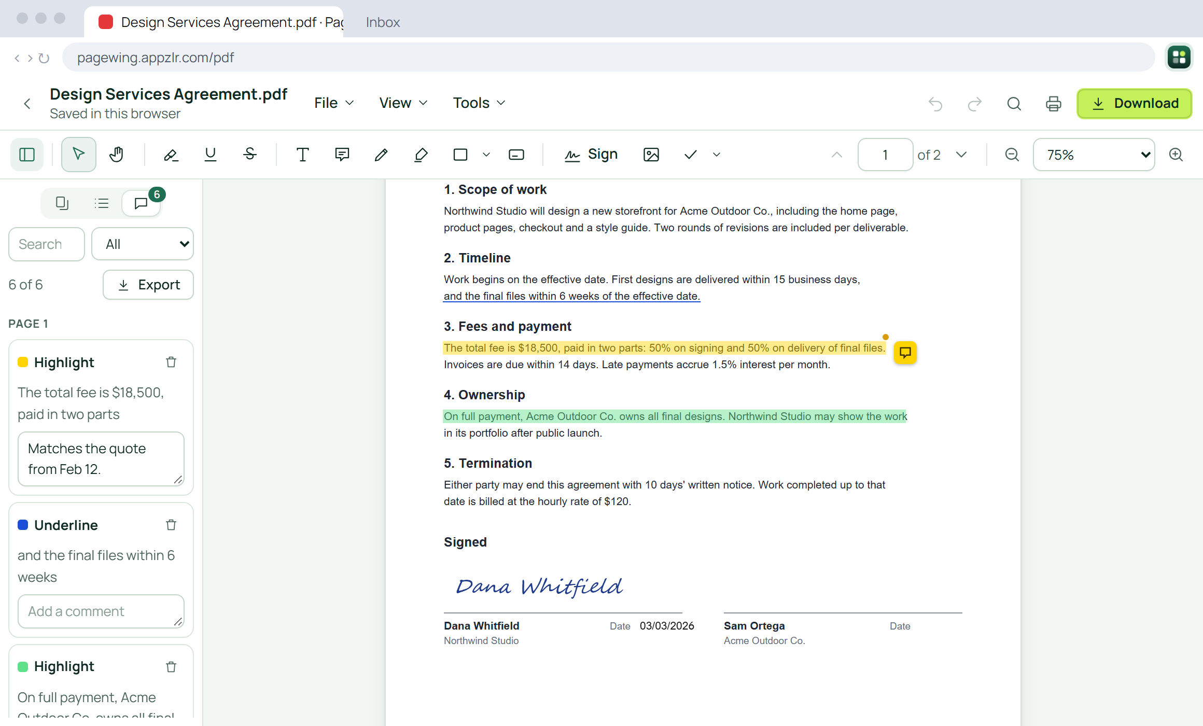Choose the pencil draw tool
This screenshot has height=726, width=1203.
382,155
